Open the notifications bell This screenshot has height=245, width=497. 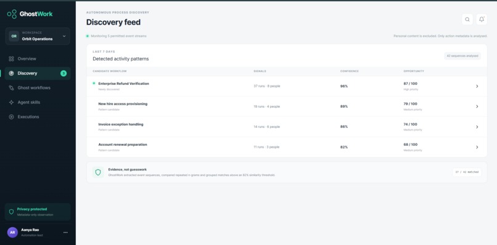coord(482,19)
